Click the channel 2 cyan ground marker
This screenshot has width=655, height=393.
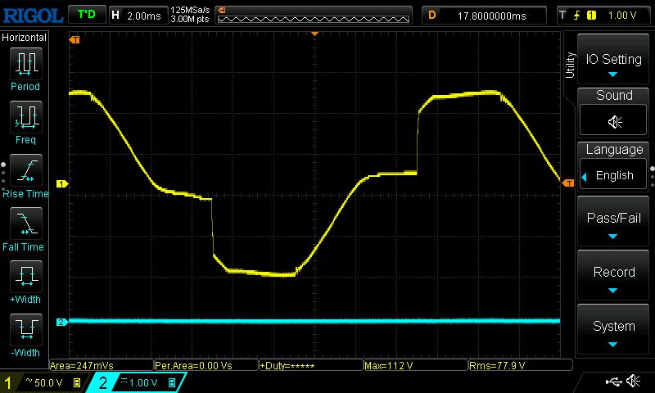click(x=62, y=322)
